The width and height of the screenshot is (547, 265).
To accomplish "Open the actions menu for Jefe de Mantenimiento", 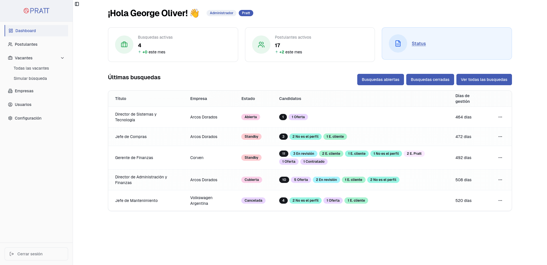I will click(x=501, y=201).
